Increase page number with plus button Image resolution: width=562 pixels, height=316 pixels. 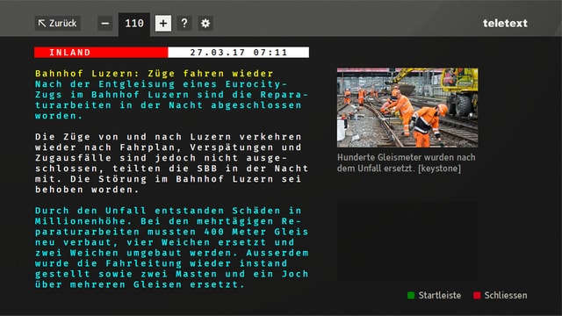point(163,24)
